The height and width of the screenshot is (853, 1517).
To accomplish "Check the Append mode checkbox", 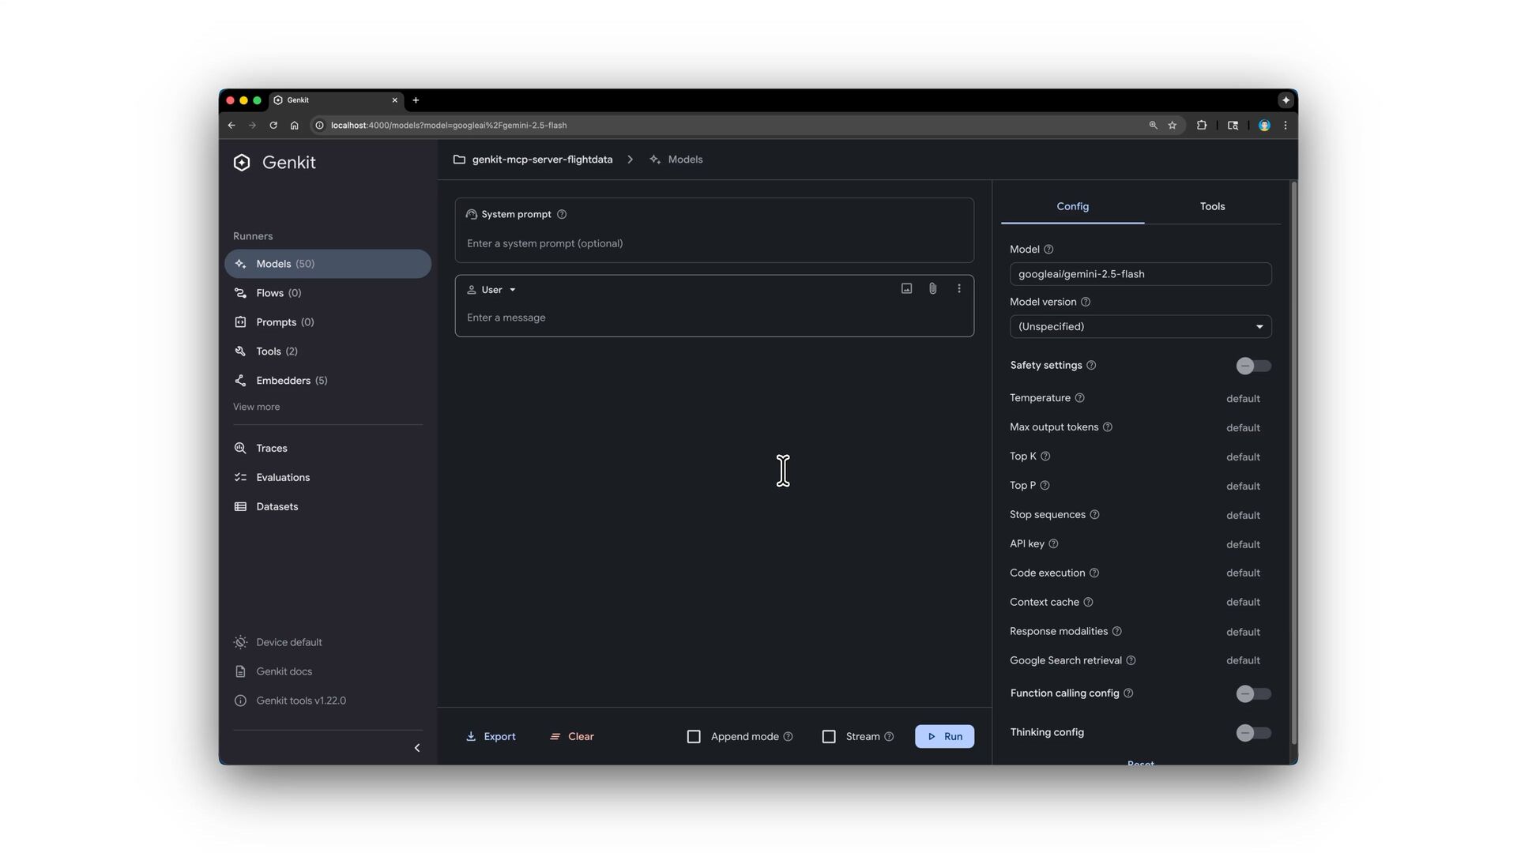I will point(694,737).
